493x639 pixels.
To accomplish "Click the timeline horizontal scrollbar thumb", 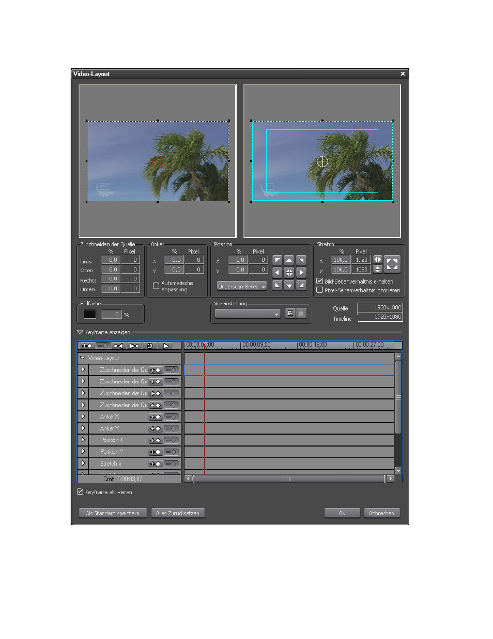I will 289,479.
